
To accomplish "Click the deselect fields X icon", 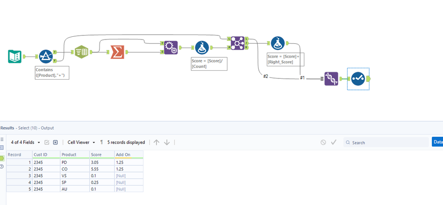I will [55, 143].
